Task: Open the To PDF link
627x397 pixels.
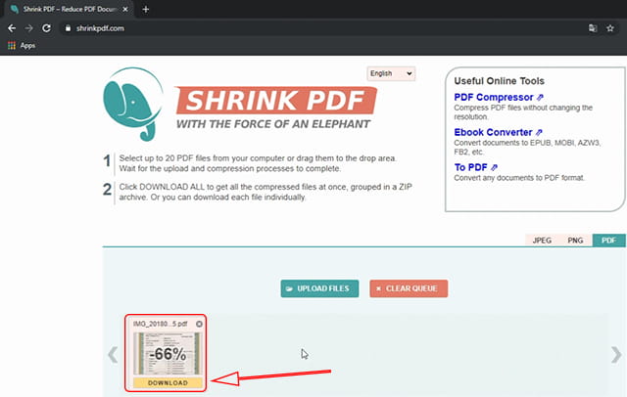Action: (x=475, y=167)
